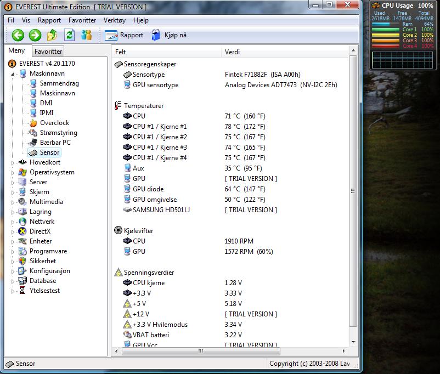This screenshot has height=374, width=440.
Task: Click the vertical scrollbar down arrow
Action: [x=353, y=342]
